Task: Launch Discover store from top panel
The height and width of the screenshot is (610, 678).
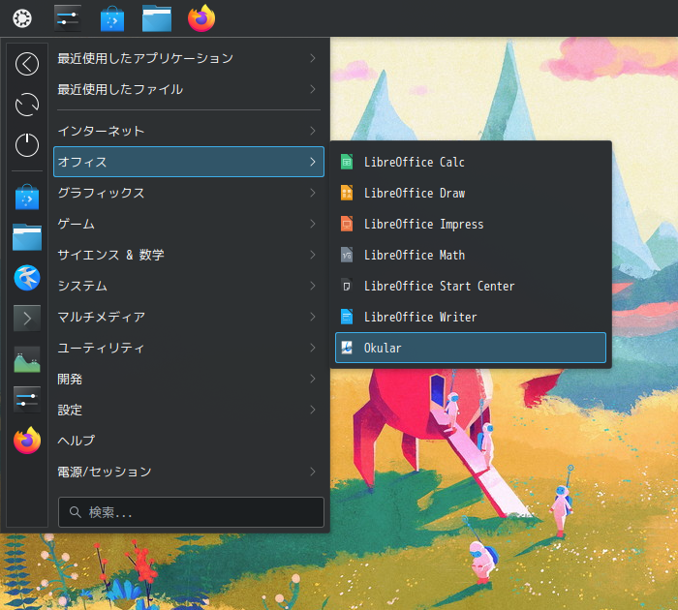Action: 112,18
